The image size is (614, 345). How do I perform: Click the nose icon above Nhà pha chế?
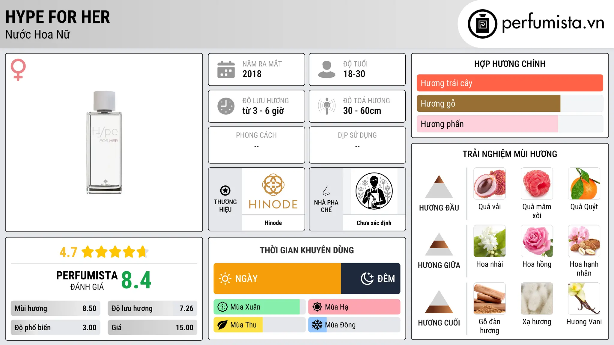tap(326, 190)
